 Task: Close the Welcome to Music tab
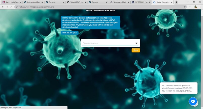pos(128,2)
